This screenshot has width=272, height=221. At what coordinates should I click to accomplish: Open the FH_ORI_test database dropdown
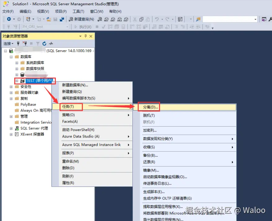[67, 27]
